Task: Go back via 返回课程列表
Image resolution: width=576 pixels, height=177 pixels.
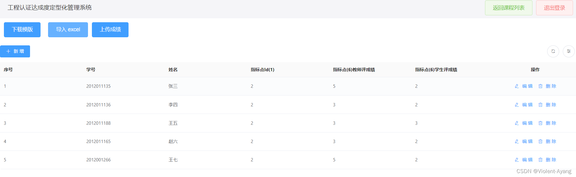Action: tap(508, 8)
